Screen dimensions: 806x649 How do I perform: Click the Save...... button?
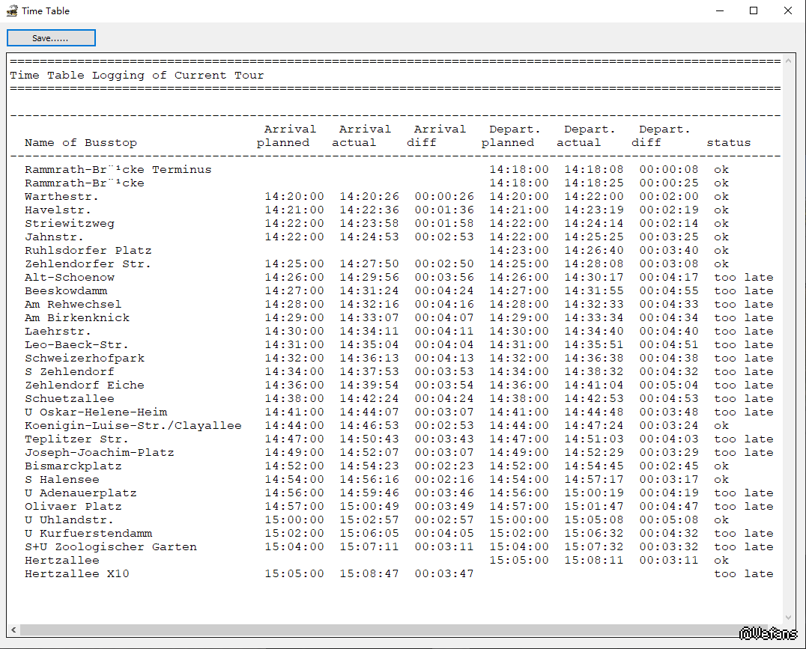(51, 38)
